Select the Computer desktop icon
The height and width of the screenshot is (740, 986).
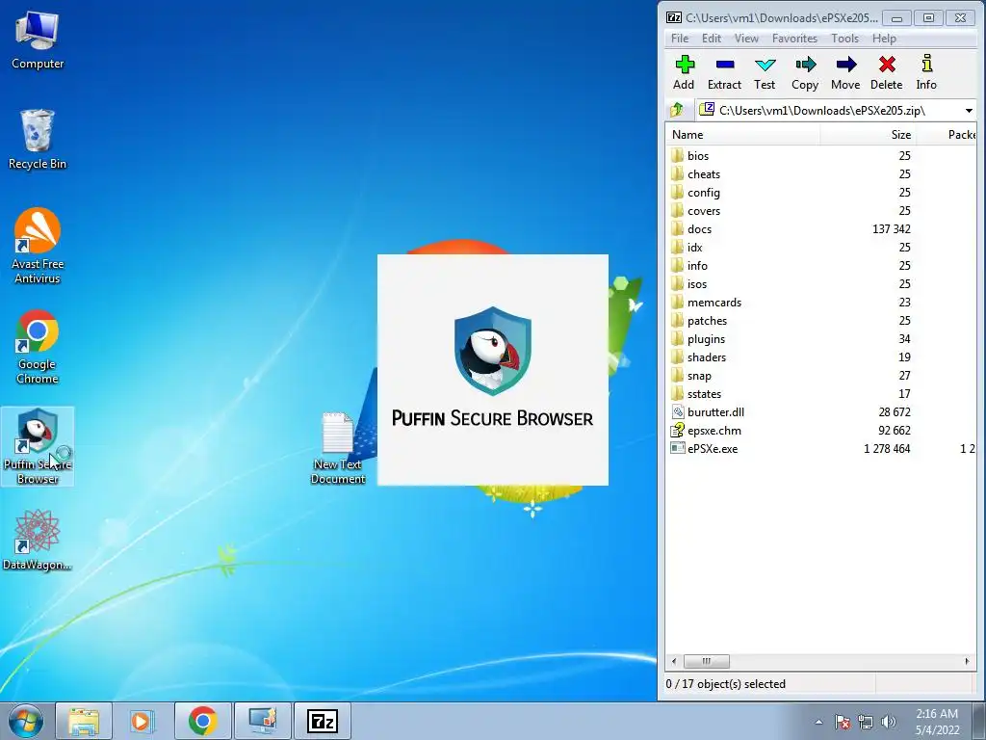[38, 39]
